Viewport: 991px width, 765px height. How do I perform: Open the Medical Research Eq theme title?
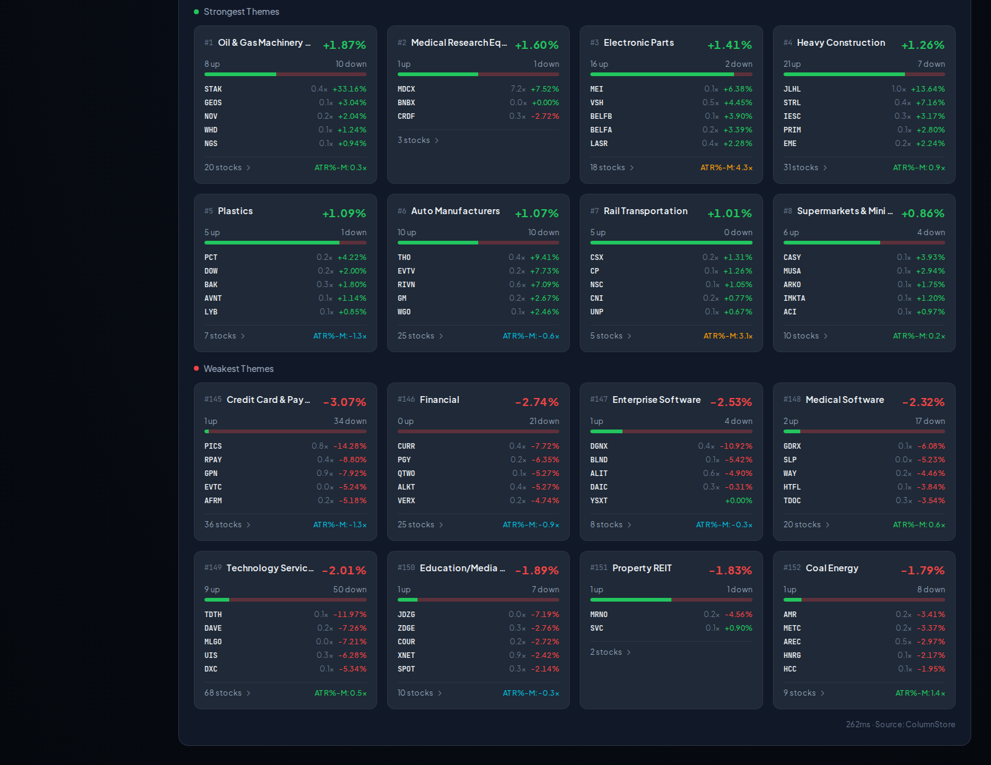pyautogui.click(x=459, y=43)
